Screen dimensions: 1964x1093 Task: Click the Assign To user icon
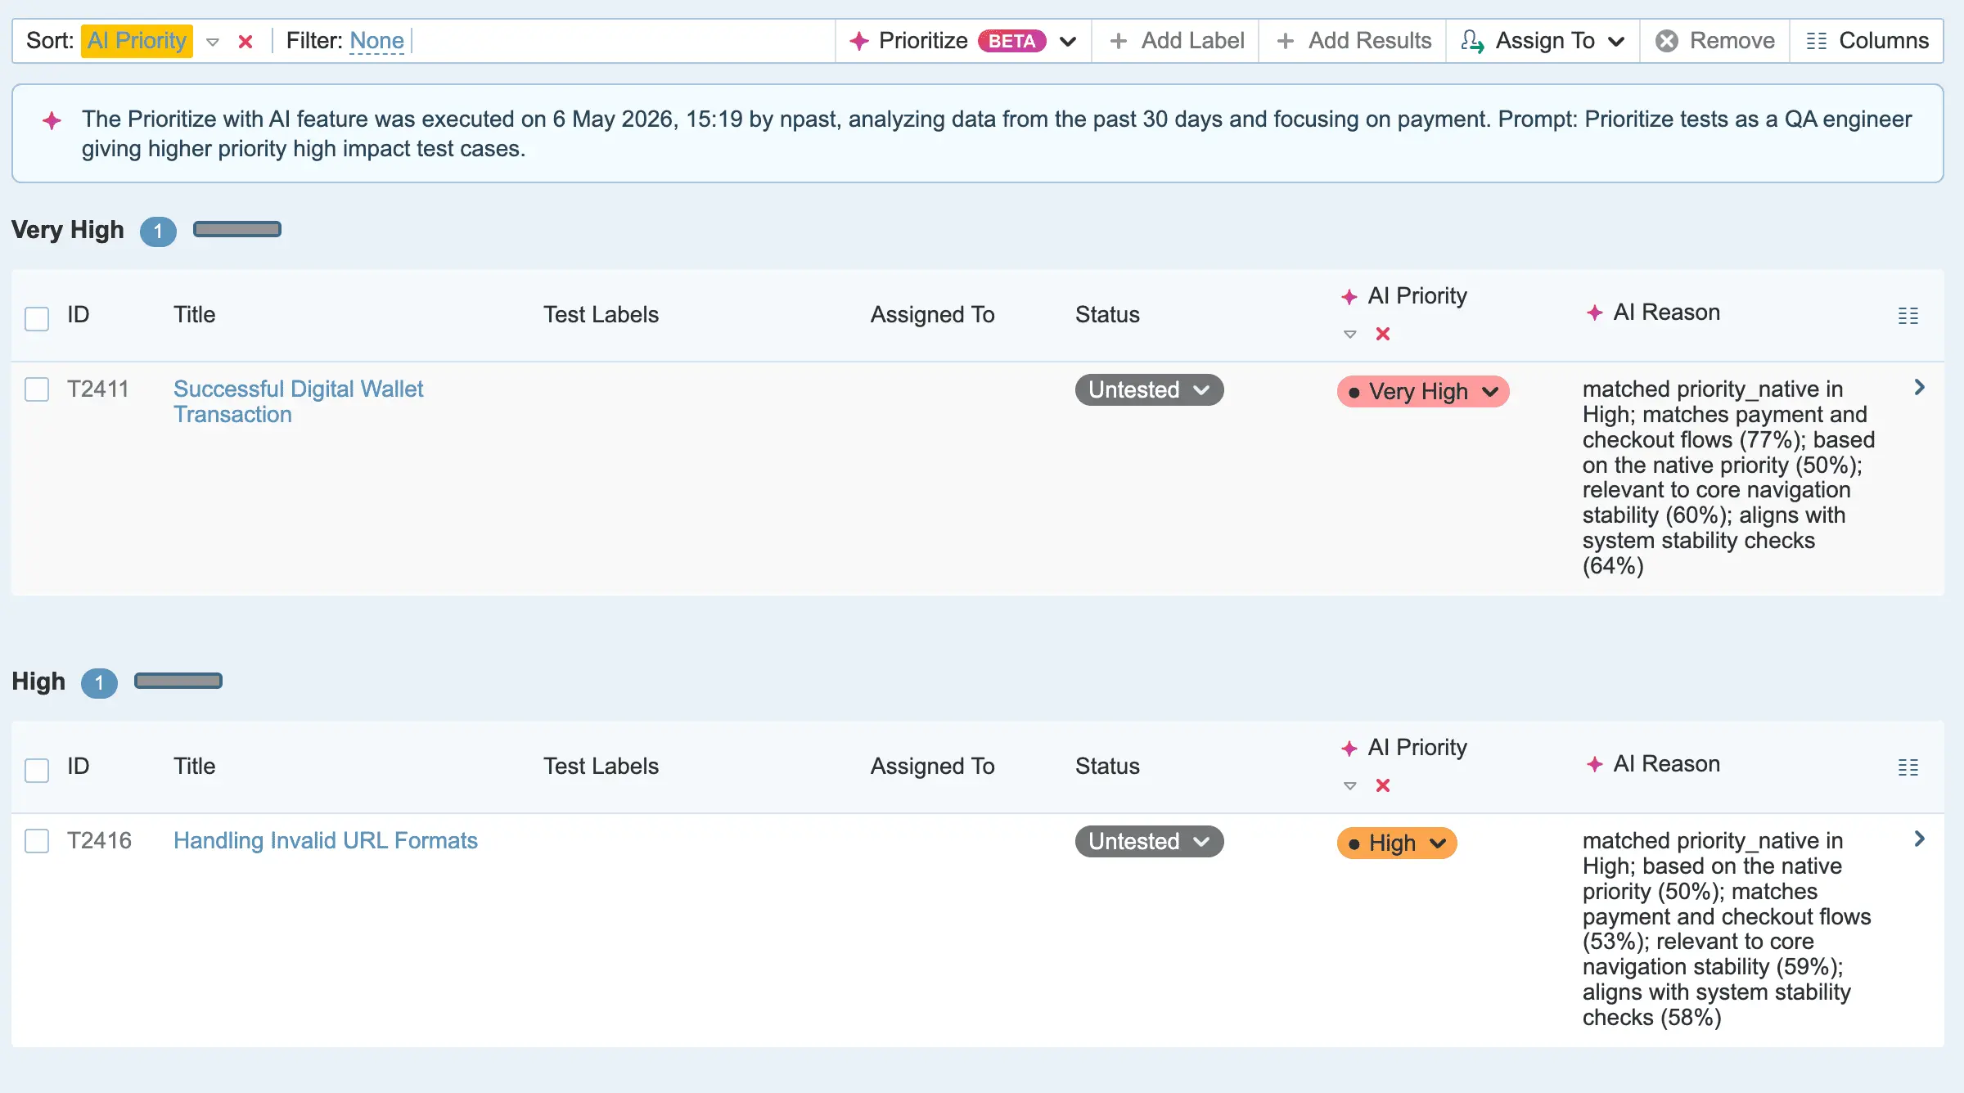[x=1472, y=41]
